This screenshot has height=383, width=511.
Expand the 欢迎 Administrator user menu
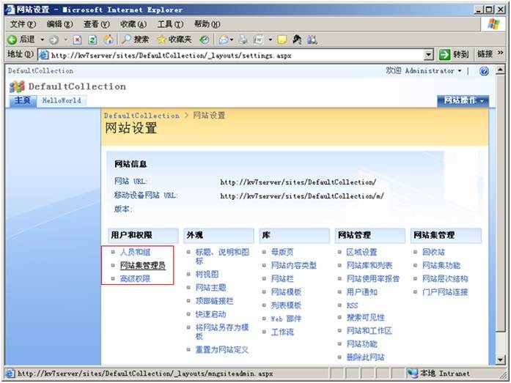(x=424, y=70)
